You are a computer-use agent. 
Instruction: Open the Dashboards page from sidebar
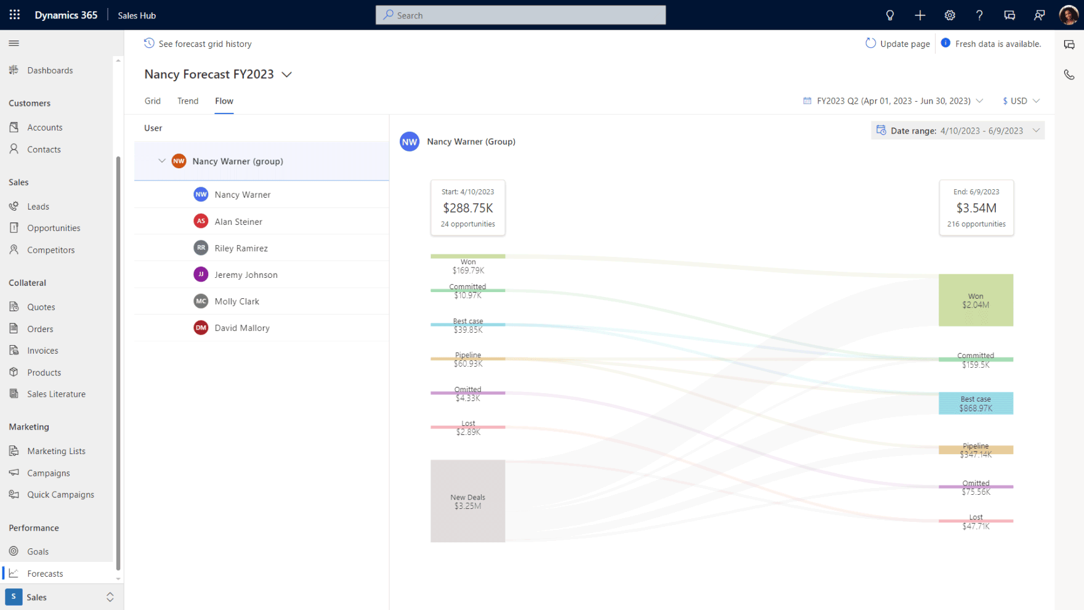coord(49,70)
